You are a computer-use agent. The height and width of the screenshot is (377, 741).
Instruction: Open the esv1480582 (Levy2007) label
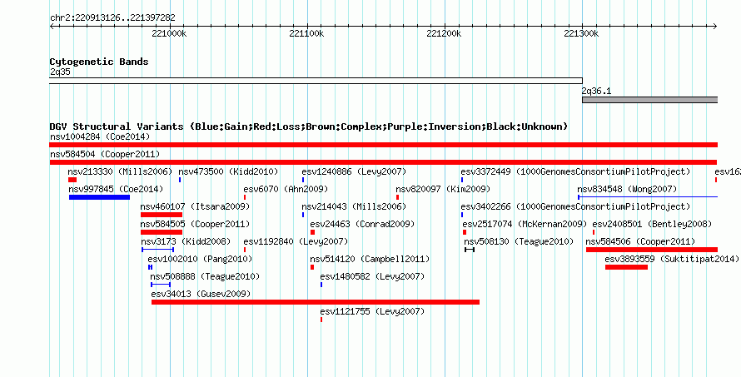click(372, 276)
